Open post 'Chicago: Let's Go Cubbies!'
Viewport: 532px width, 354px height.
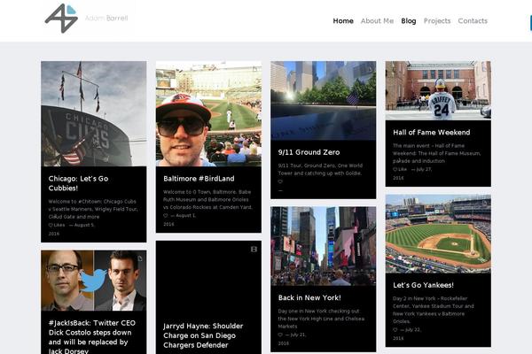tap(78, 183)
